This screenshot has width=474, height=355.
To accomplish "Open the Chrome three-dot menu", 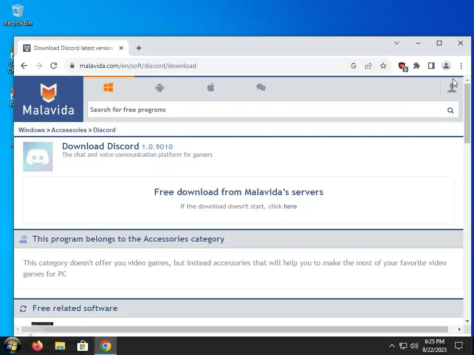I will pyautogui.click(x=461, y=66).
